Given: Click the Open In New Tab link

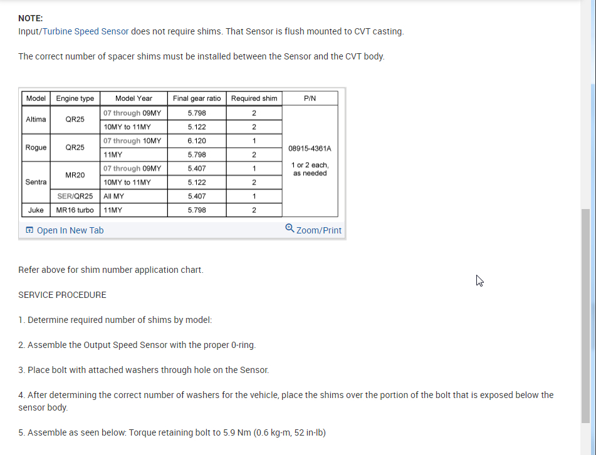Looking at the screenshot, I should (x=70, y=230).
